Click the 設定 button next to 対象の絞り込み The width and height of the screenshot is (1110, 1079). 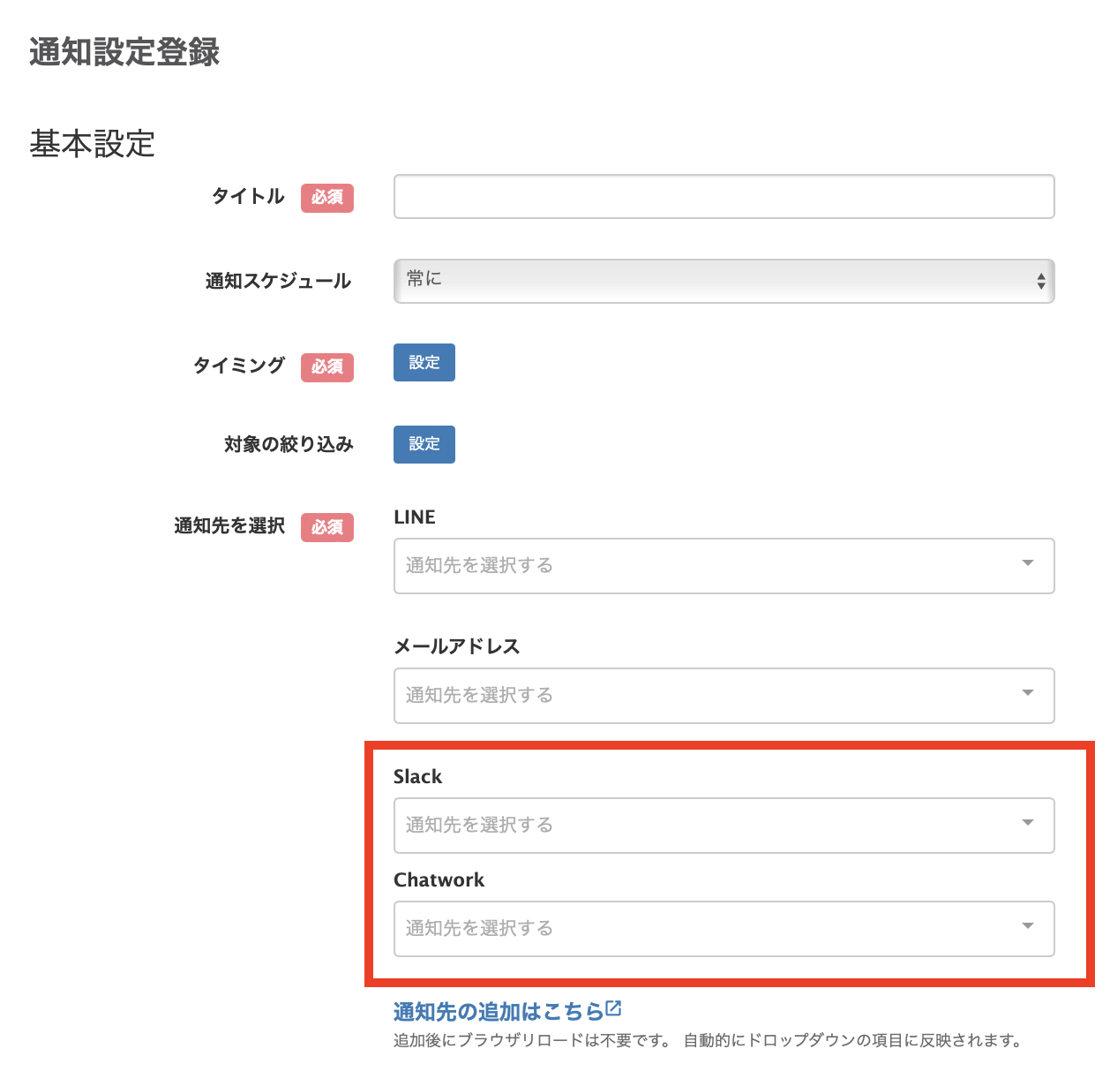pyautogui.click(x=424, y=444)
